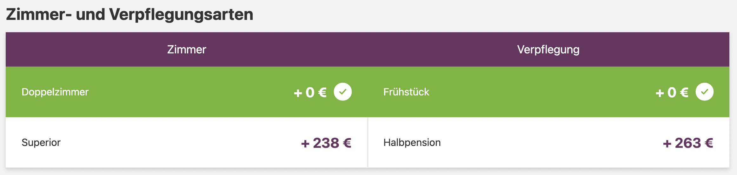The height and width of the screenshot is (175, 737).
Task: Select the Superior room option
Action: [187, 142]
